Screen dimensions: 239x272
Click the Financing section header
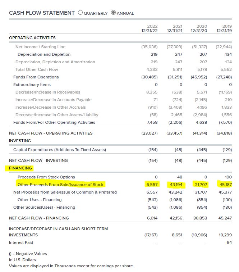(x=20, y=168)
